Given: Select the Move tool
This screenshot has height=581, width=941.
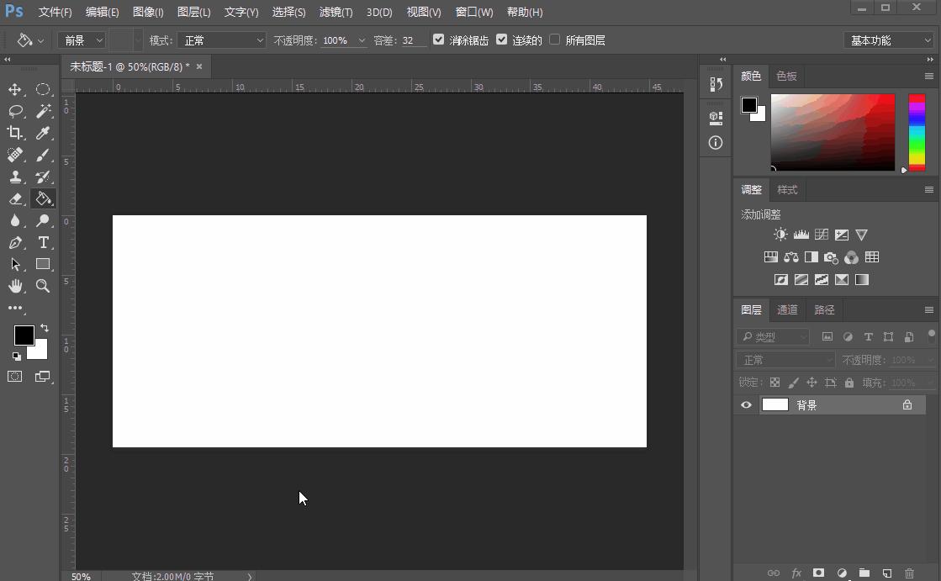Looking at the screenshot, I should (15, 89).
